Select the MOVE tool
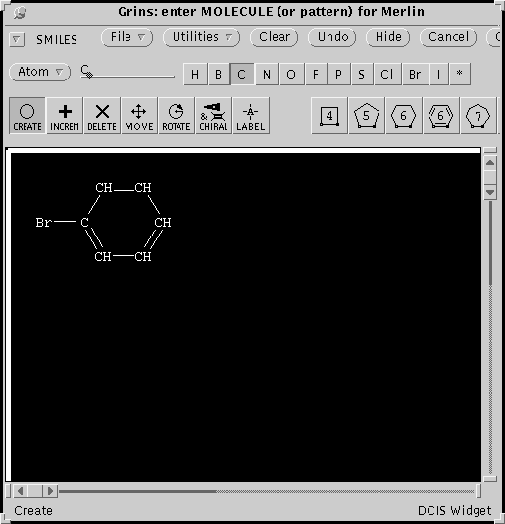 139,116
